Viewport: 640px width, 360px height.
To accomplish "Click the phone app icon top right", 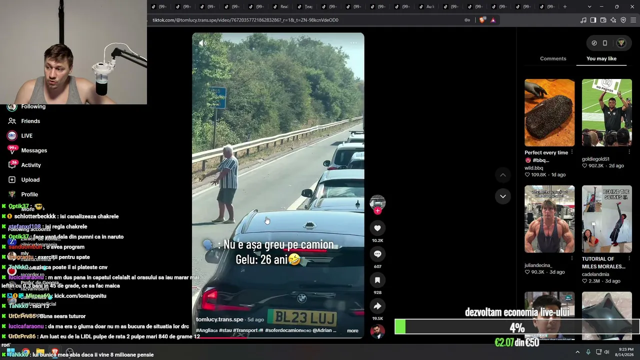I will pos(605,43).
